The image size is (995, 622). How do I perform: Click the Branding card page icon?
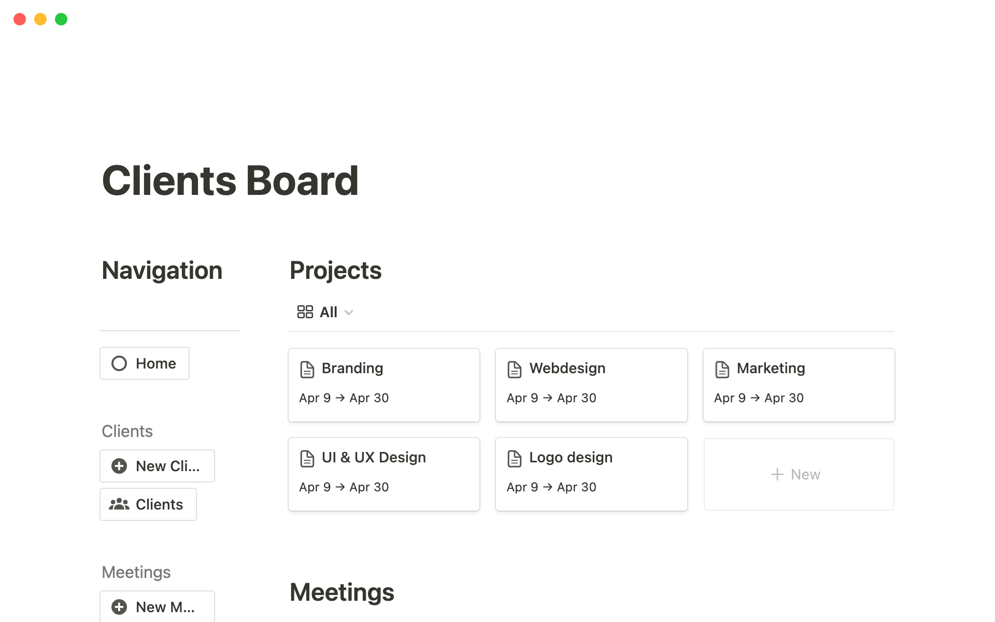307,370
